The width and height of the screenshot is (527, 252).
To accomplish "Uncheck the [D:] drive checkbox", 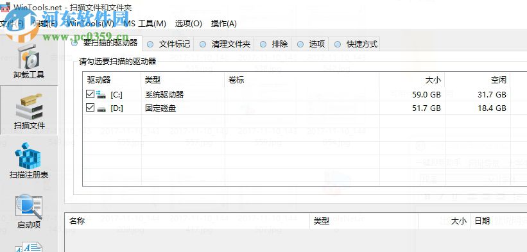I will point(90,108).
